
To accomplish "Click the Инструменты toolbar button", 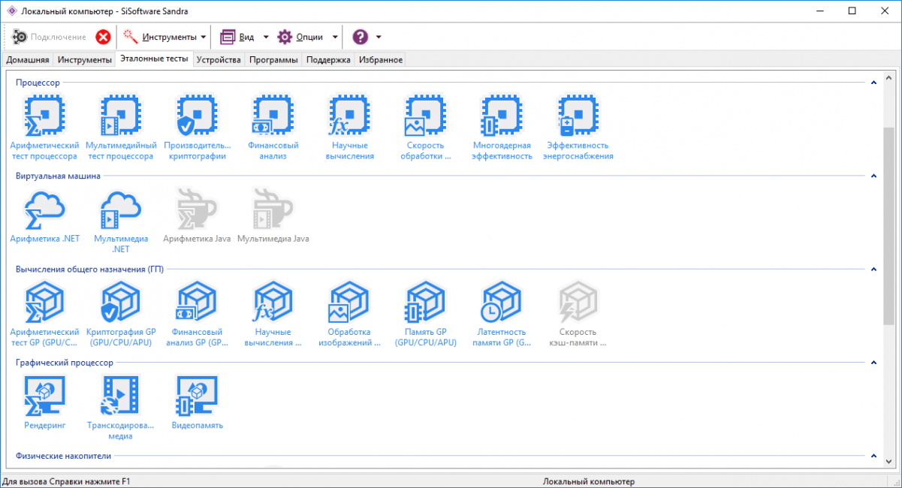I will [159, 37].
